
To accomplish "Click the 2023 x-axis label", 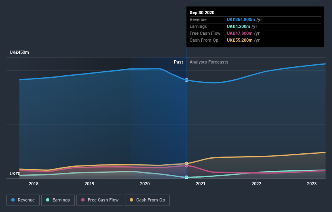I will 312,184.
